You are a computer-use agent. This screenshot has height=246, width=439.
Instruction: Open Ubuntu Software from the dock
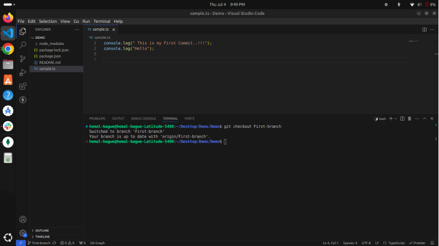point(8,80)
